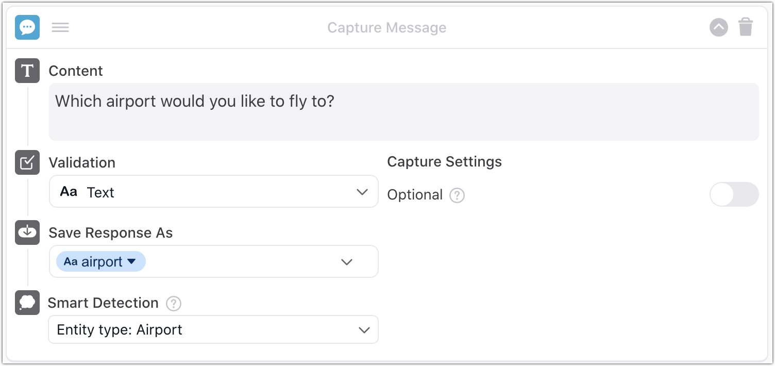Show help for Optional setting

coord(457,195)
